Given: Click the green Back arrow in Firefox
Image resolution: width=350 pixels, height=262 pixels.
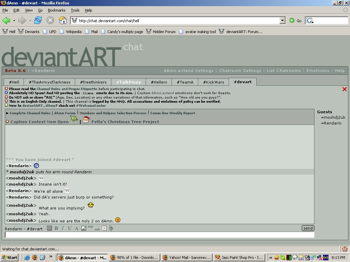Looking at the screenshot, I should pos(6,21).
